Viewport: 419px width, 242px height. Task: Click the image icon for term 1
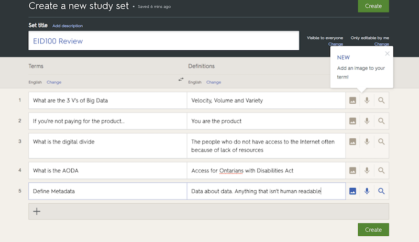point(352,101)
